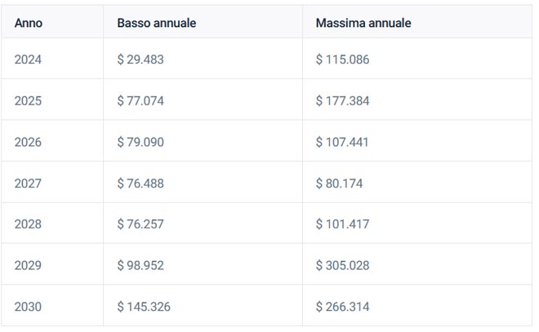Click the $ 77.074 low value
This screenshot has width=539, height=332.
coord(140,101)
